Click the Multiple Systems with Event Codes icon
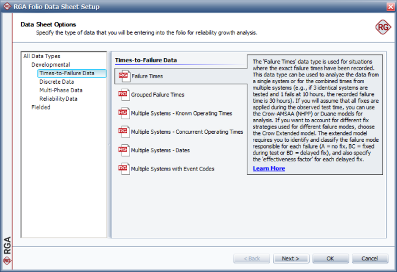This screenshot has width=397, height=272. (x=123, y=168)
